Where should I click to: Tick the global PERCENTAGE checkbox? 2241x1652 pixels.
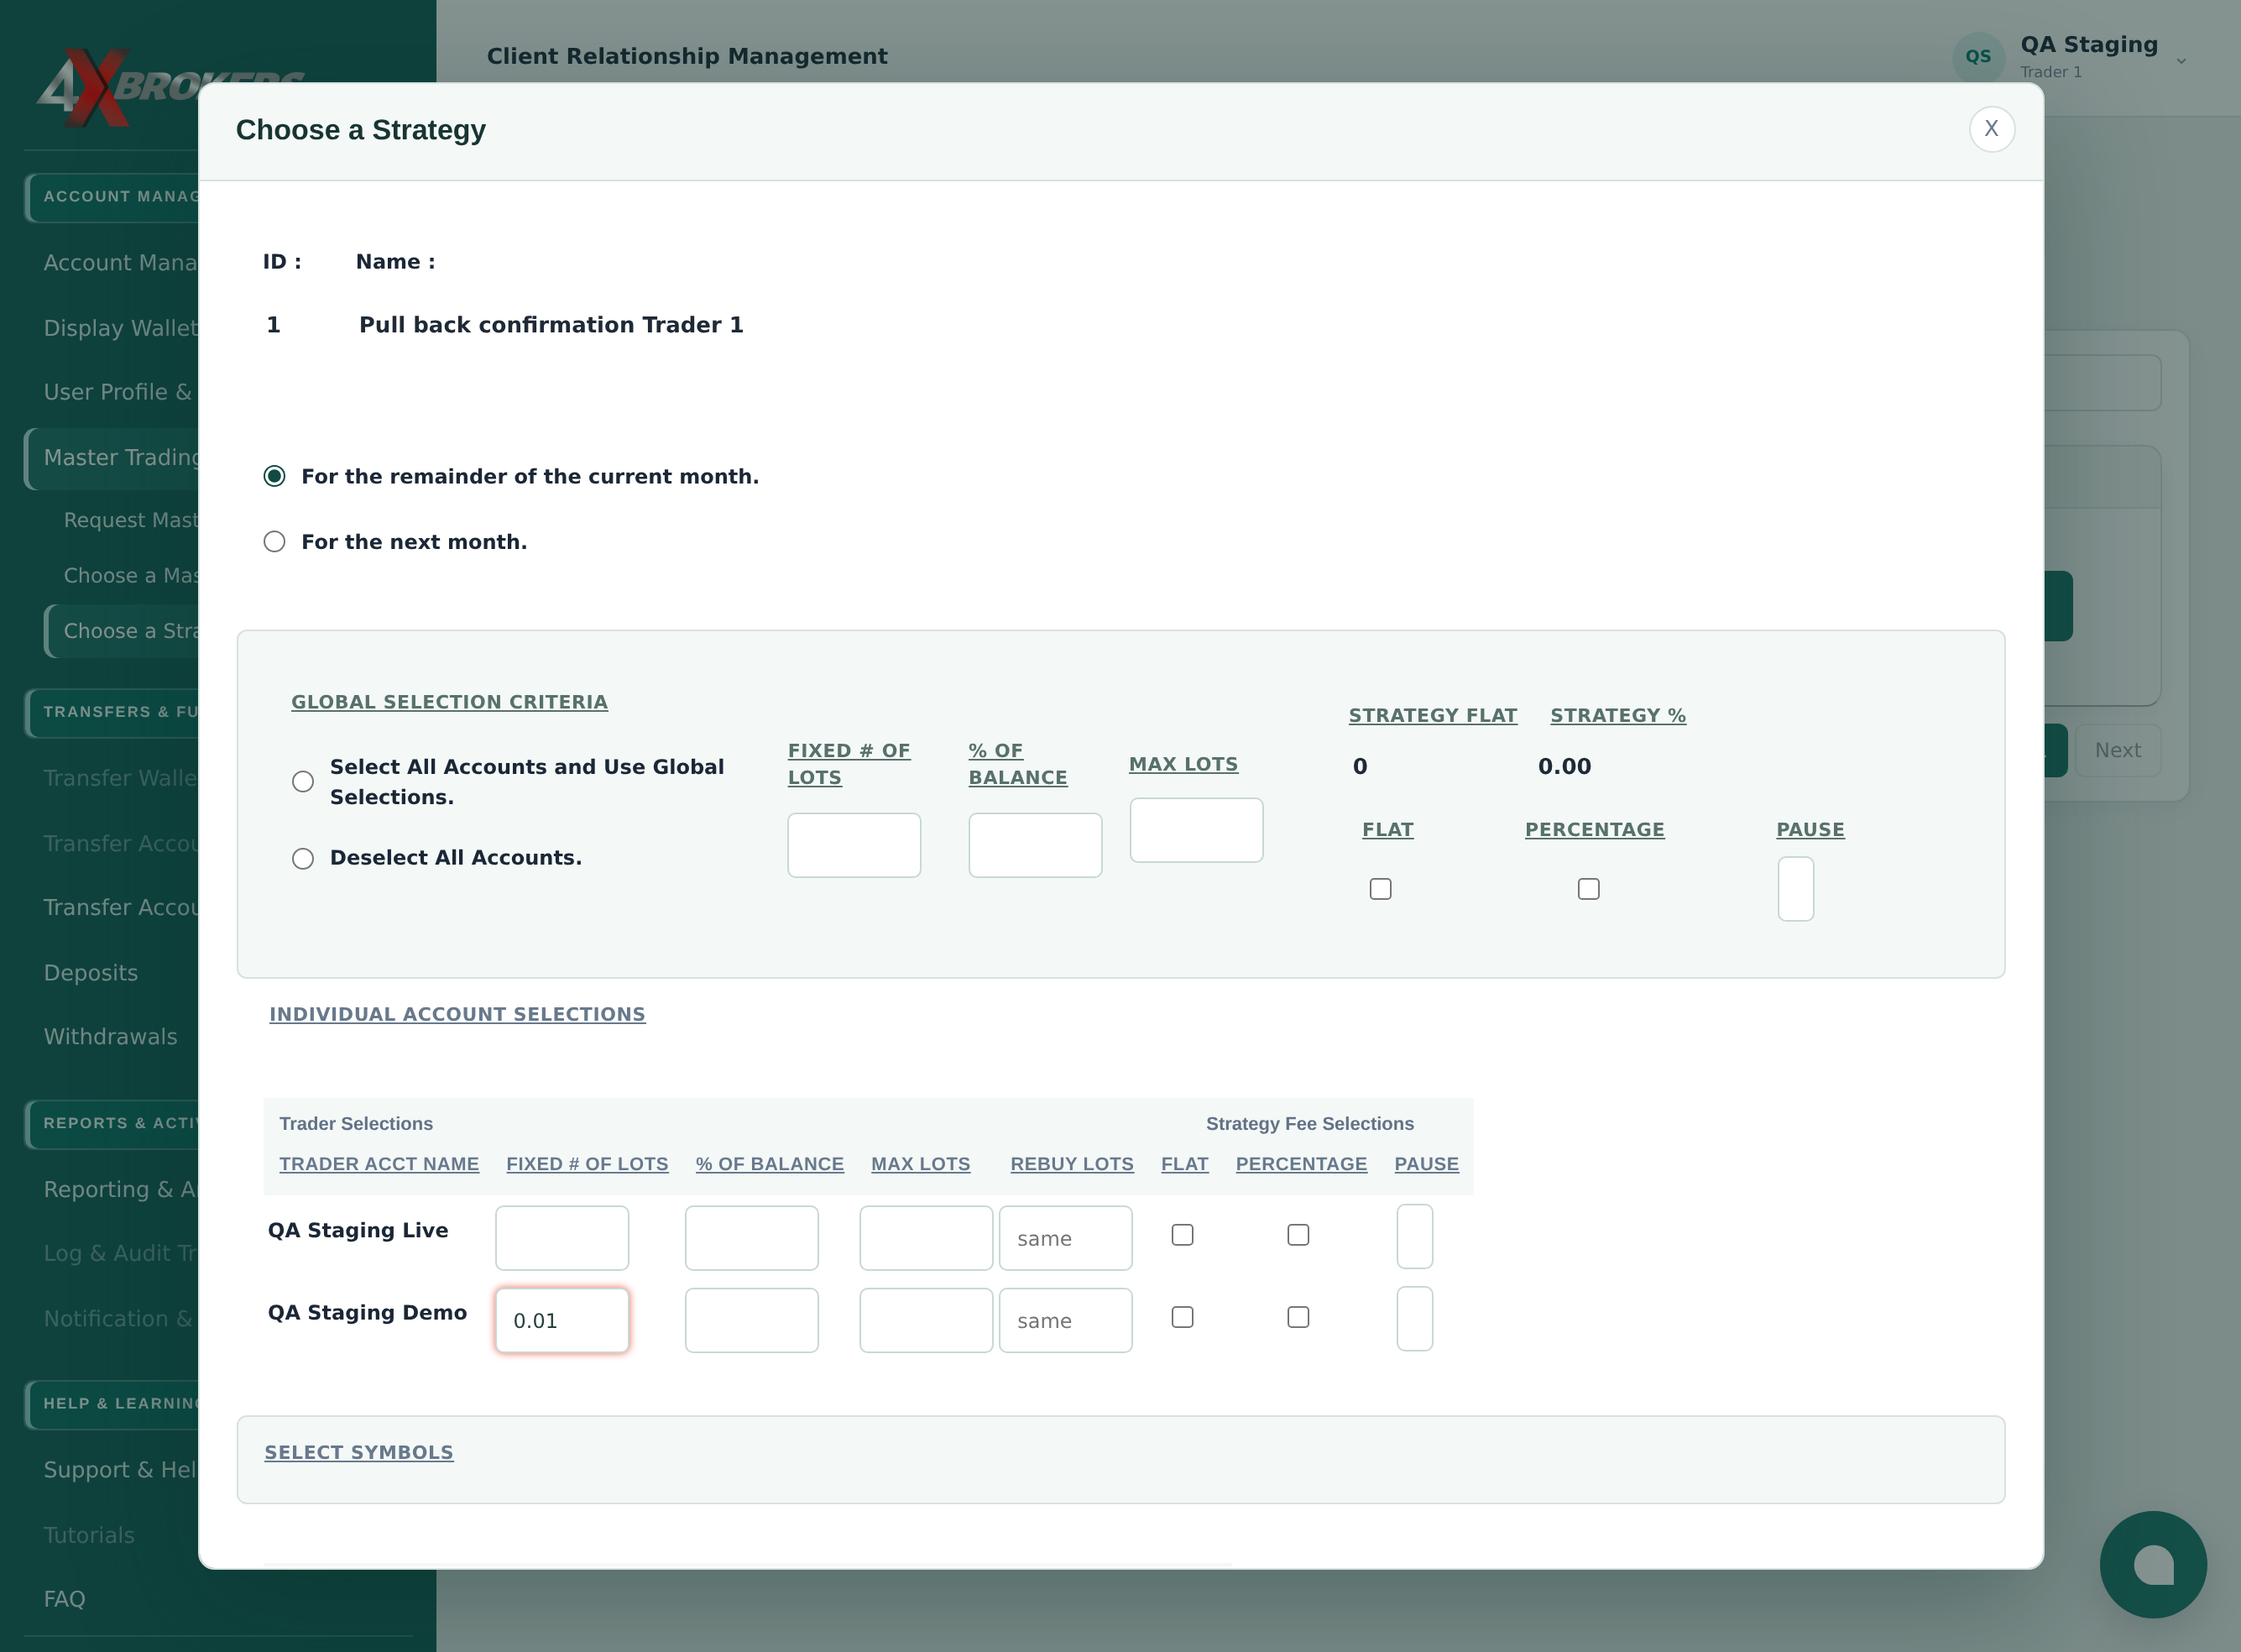pos(1588,889)
